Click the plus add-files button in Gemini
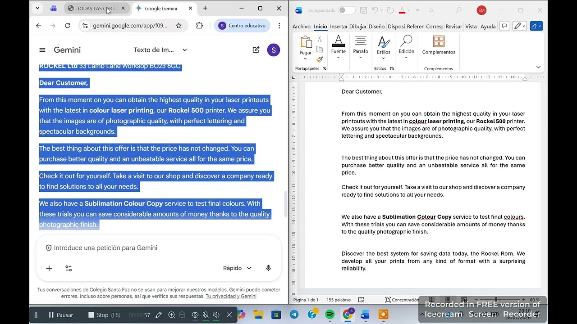The width and height of the screenshot is (577, 324). coord(49,268)
